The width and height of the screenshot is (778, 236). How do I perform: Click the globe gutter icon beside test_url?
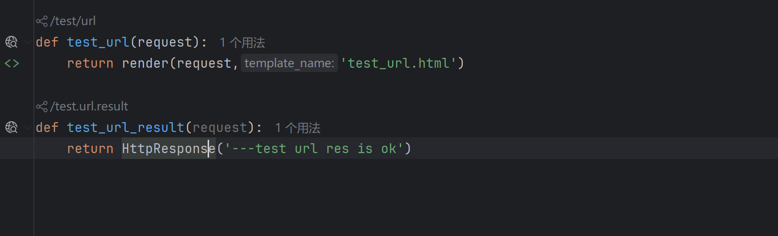tap(11, 42)
